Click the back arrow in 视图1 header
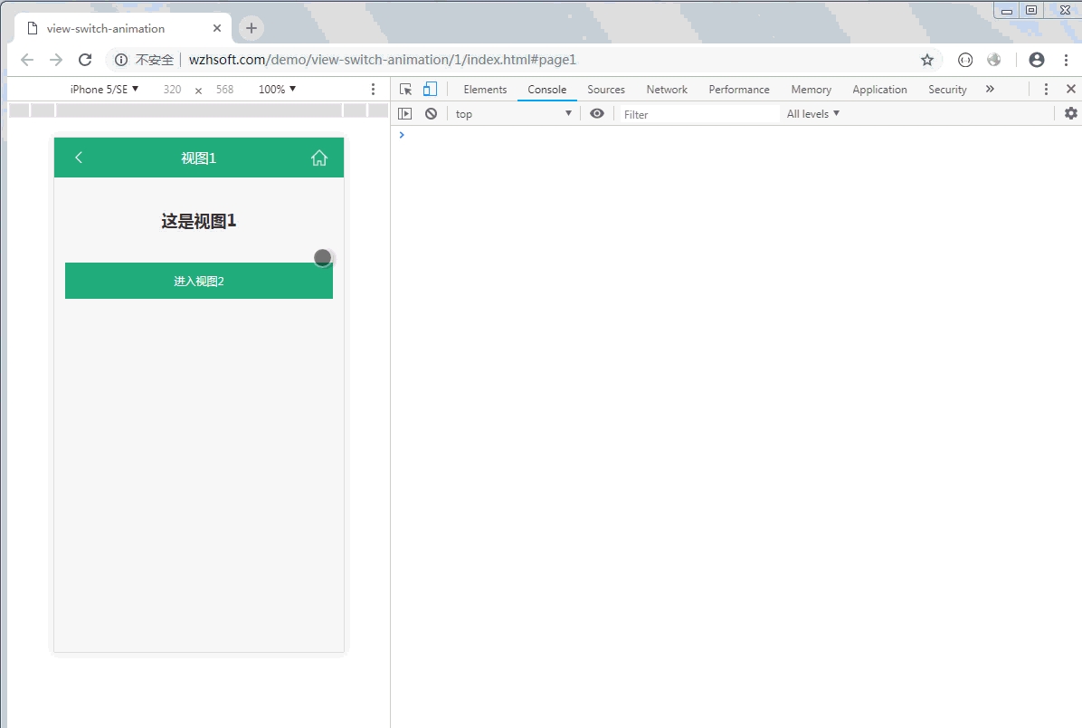 (x=79, y=158)
